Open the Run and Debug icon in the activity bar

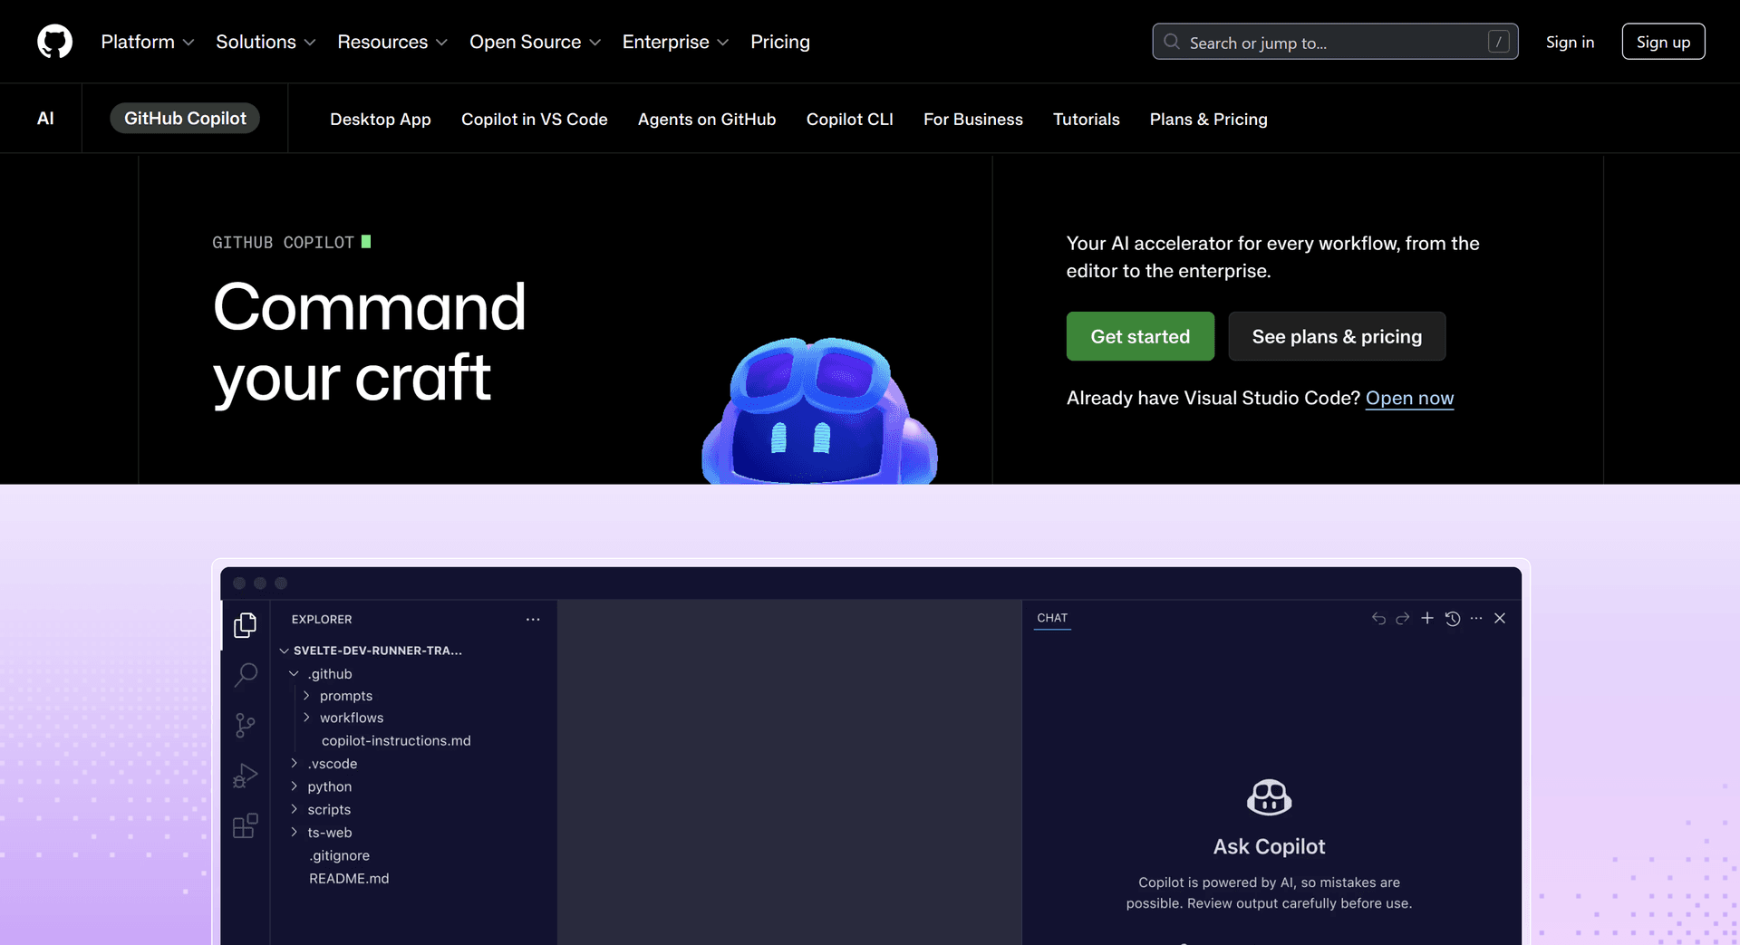pos(245,776)
